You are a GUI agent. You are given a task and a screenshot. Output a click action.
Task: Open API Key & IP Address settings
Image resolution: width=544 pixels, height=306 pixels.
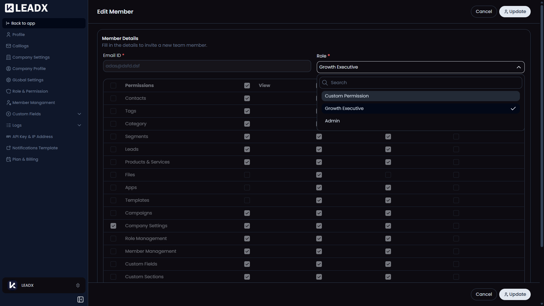[32, 136]
